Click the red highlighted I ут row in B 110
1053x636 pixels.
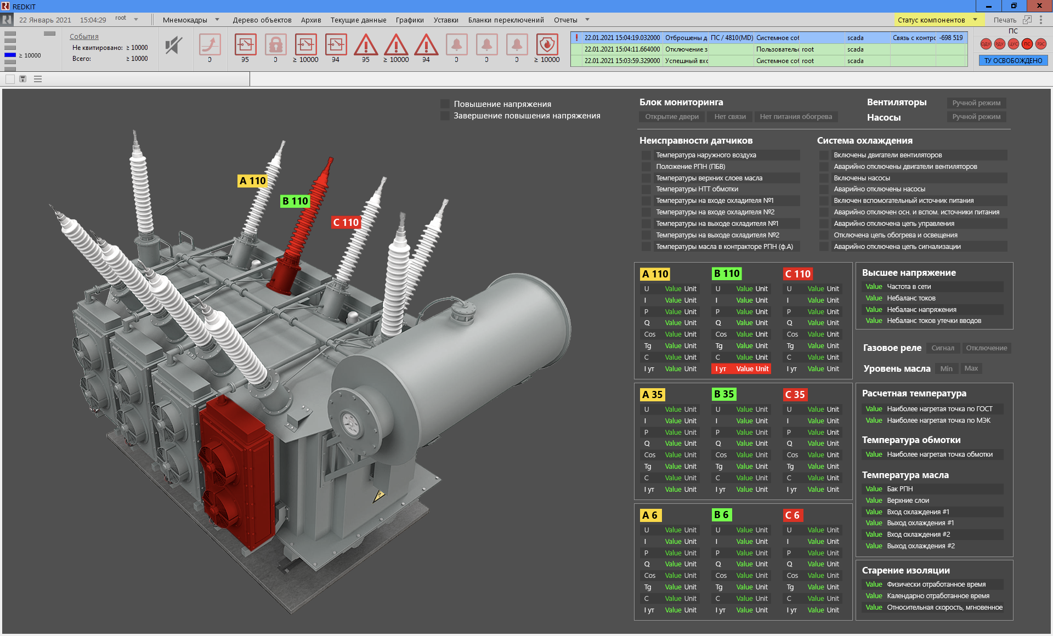click(741, 369)
